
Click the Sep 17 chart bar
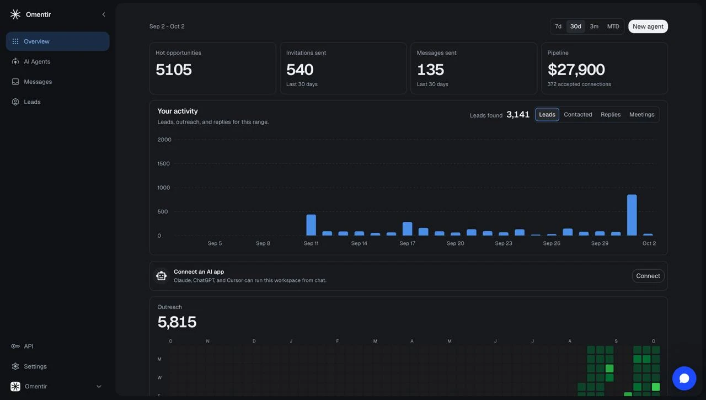pyautogui.click(x=408, y=229)
